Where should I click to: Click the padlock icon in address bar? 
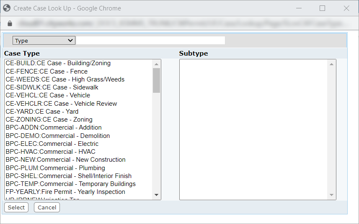[10, 24]
